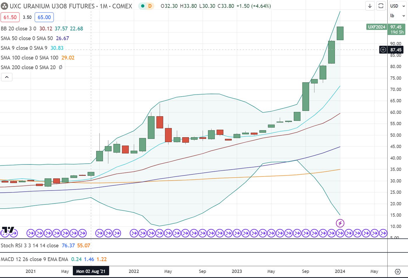Click the fullscreen frame icon in top bar
This screenshot has height=278, width=408.
pyautogui.click(x=381, y=6)
